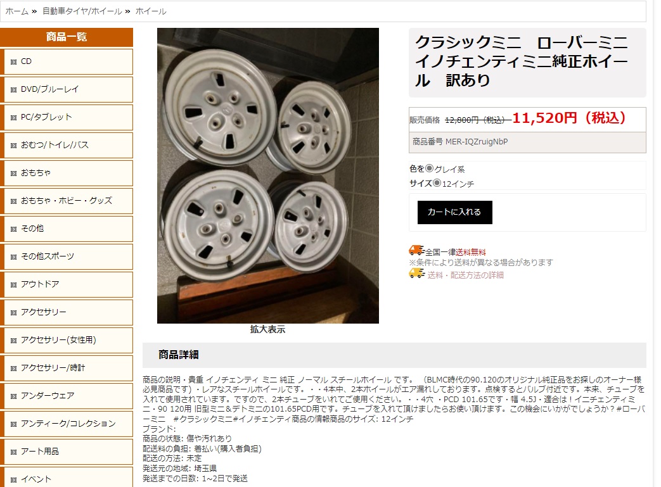Go to ホーム breadcrumb link

coord(17,11)
